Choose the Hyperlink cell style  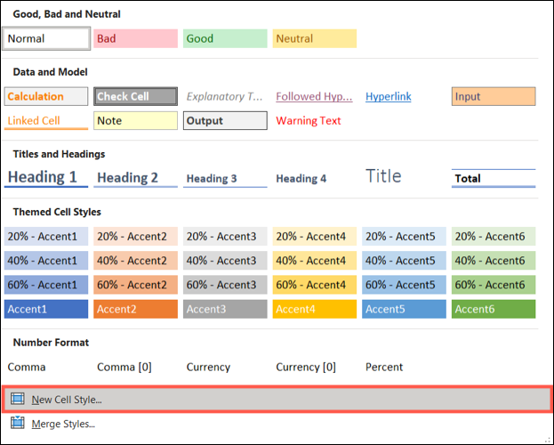coord(389,96)
